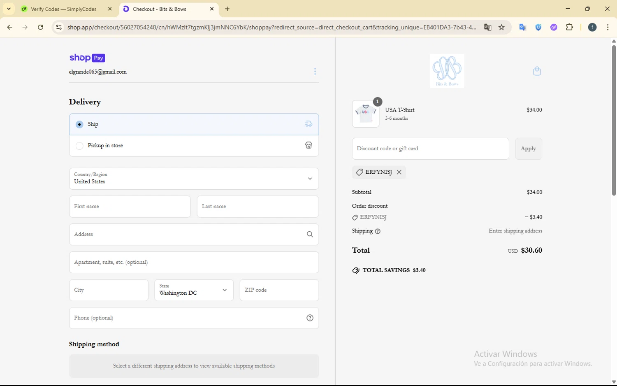This screenshot has height=386, width=617.
Task: Click the store icon on Pickup in store
Action: 308,145
